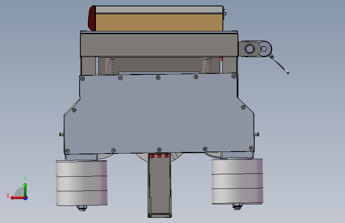Click the blue Z axis dot on the triad
The height and width of the screenshot is (223, 345).
point(26,198)
